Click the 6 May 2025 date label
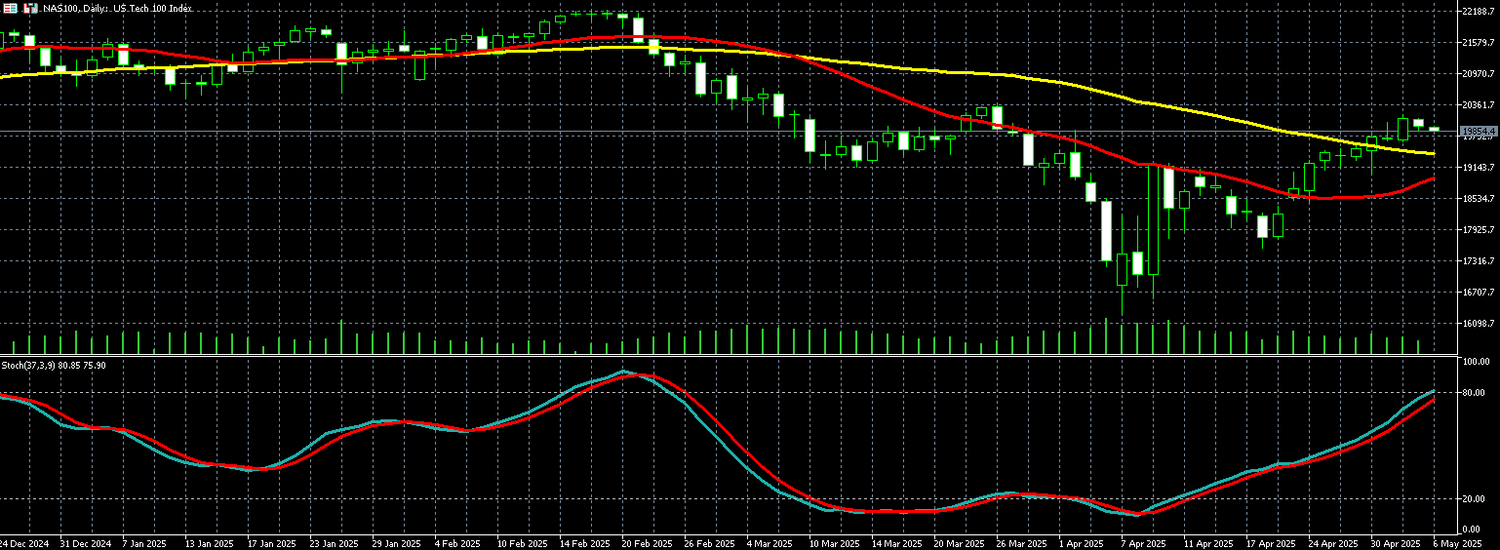The width and height of the screenshot is (1500, 550). click(1458, 542)
